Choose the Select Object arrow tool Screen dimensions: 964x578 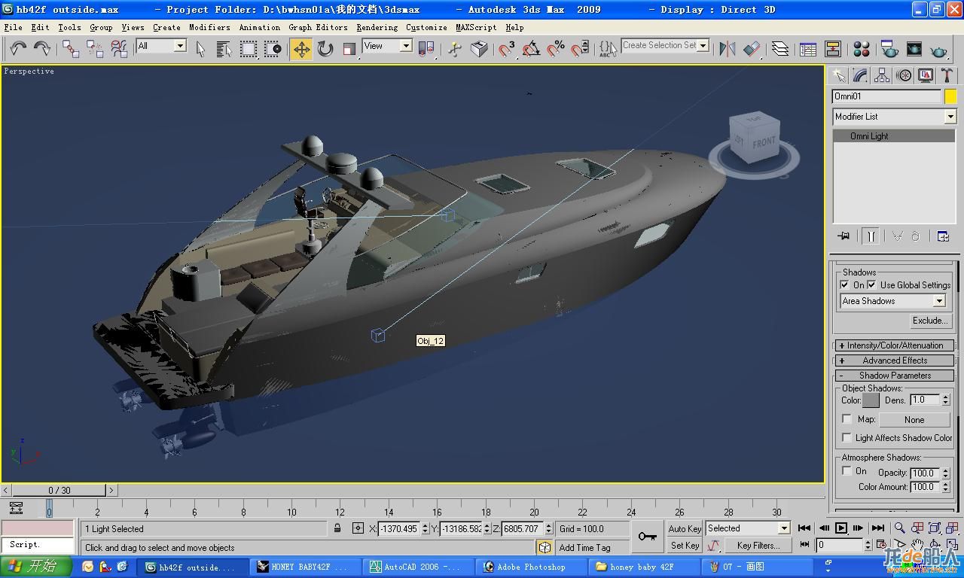(200, 49)
